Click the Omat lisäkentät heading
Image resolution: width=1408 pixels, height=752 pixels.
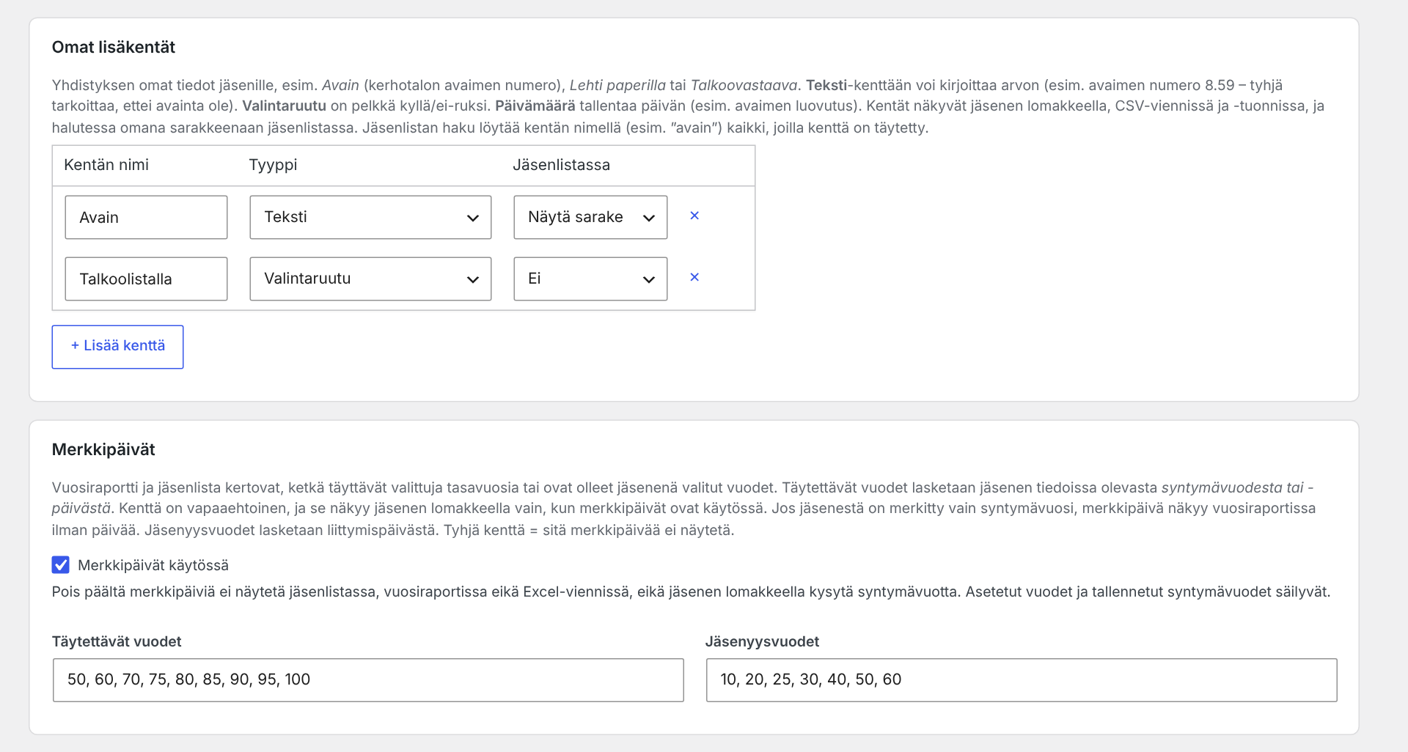tap(114, 47)
